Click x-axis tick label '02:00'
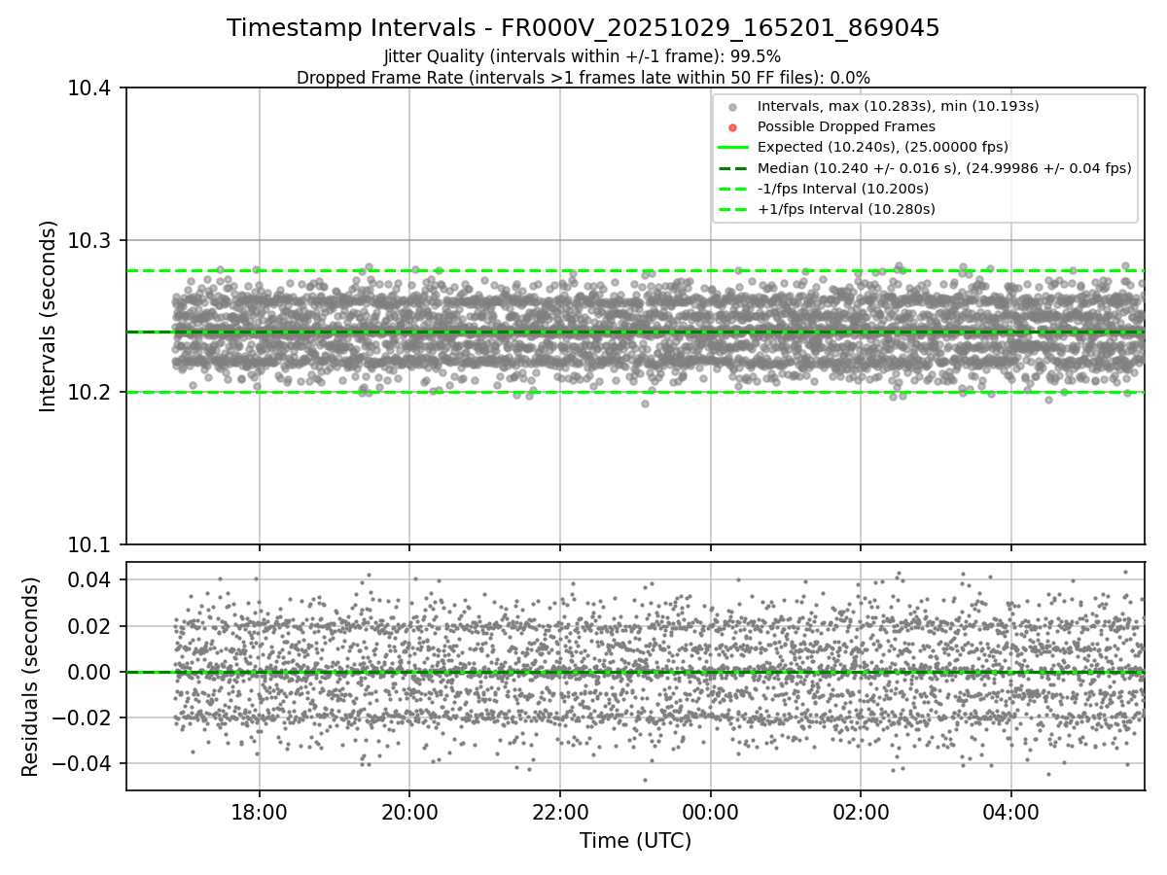The height and width of the screenshot is (875, 1167). pyautogui.click(x=861, y=811)
